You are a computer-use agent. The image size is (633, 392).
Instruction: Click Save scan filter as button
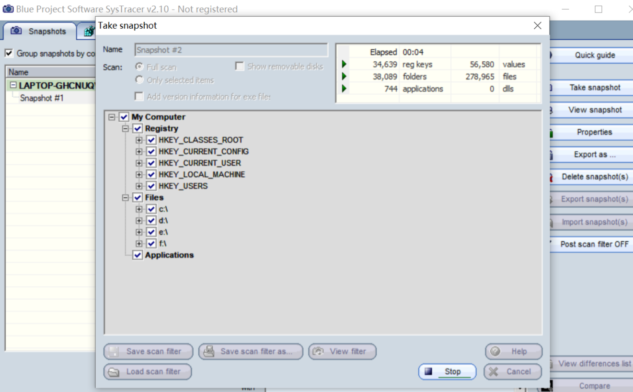(x=251, y=351)
